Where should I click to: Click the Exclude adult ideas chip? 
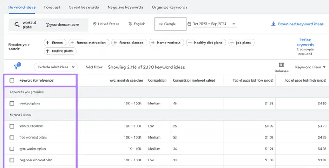point(56,67)
